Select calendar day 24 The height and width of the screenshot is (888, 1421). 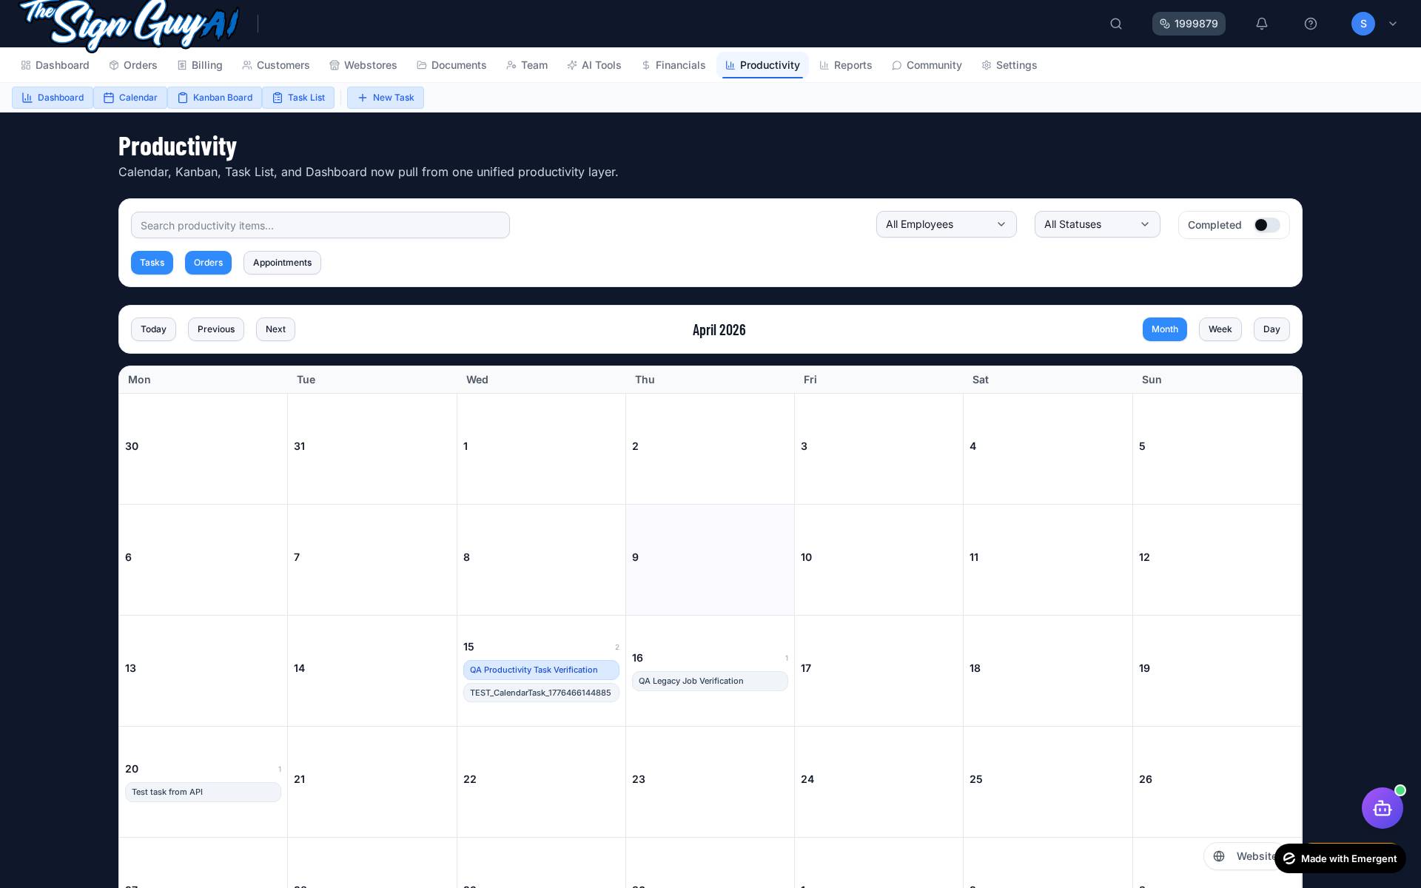(x=879, y=781)
